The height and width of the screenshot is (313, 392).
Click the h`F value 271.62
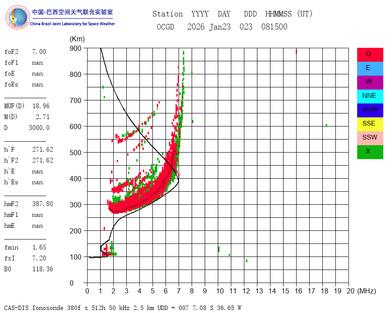pos(43,150)
